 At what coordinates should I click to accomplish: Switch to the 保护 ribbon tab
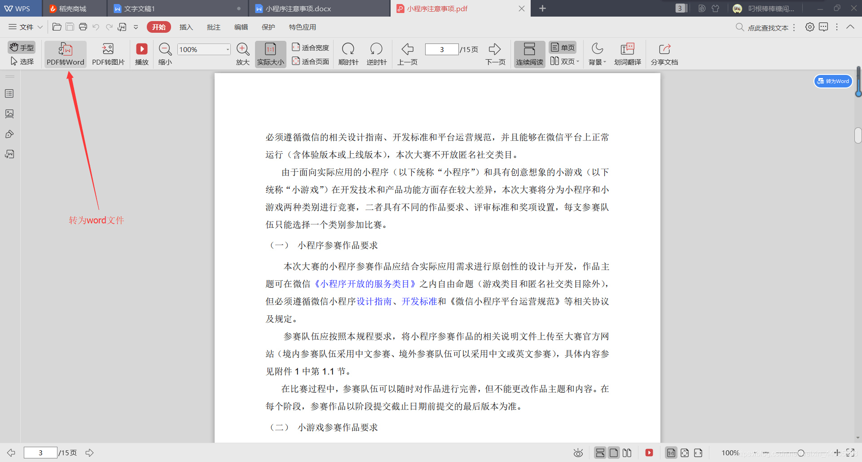[x=268, y=27]
